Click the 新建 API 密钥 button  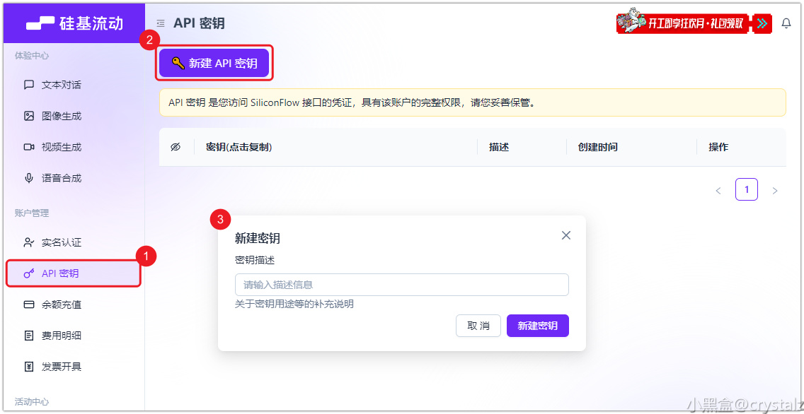pos(214,63)
